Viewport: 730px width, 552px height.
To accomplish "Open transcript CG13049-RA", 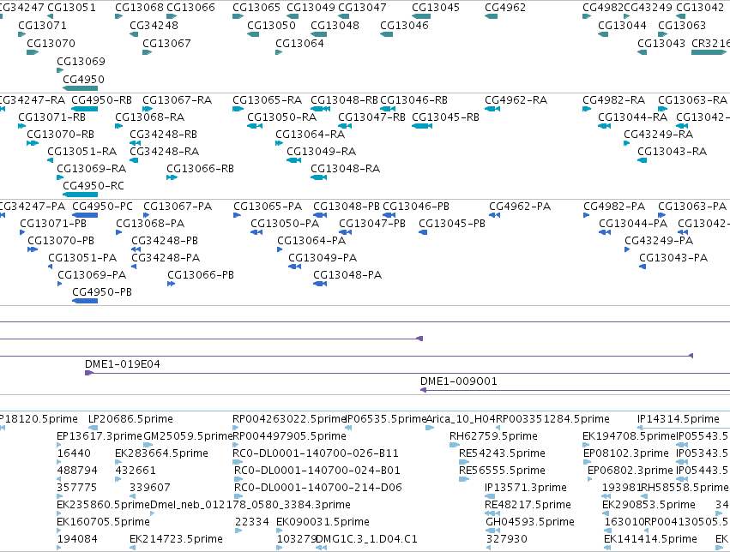I will tap(321, 152).
